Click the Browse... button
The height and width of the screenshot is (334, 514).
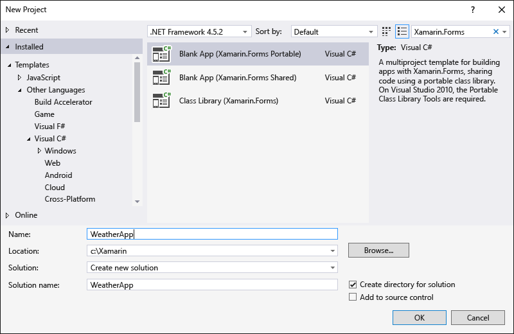coord(378,251)
